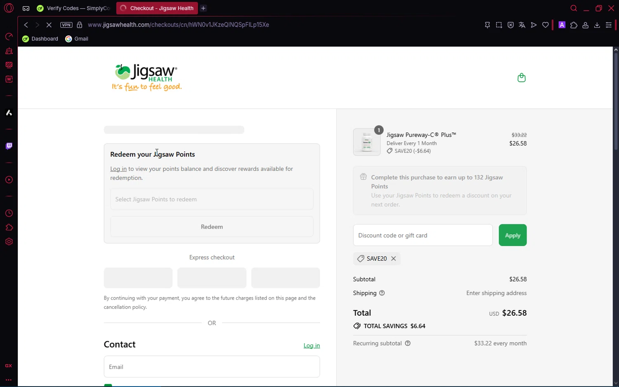Screen dimensions: 619x387
Task: Open the Aria AI purple icon
Action: [562, 25]
